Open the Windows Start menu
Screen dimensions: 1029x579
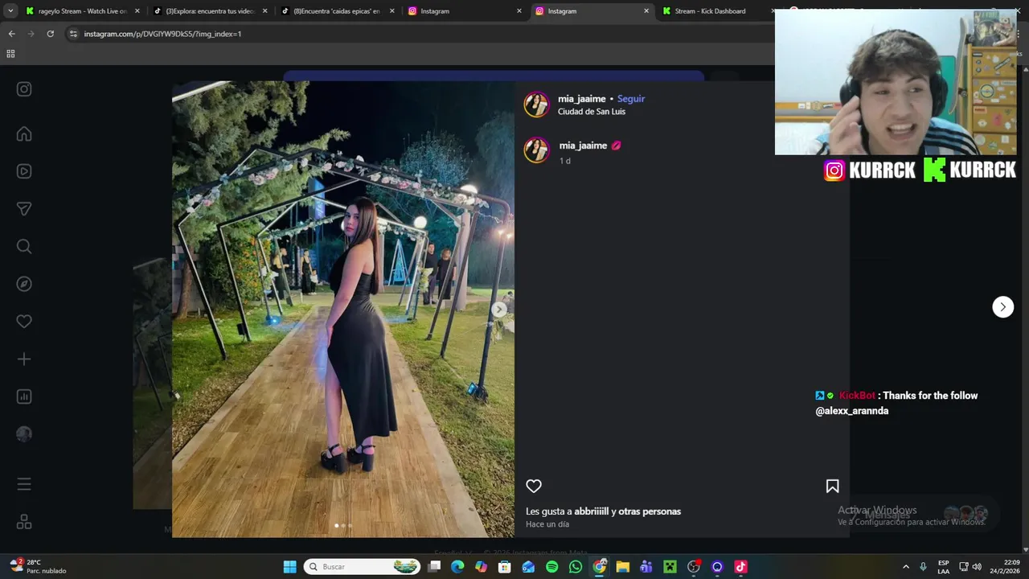tap(290, 567)
